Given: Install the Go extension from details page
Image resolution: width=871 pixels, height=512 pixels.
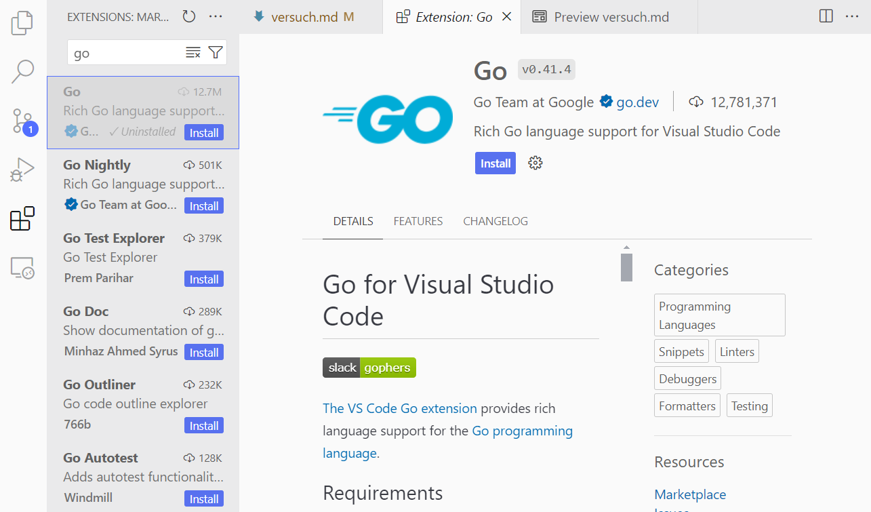Looking at the screenshot, I should (x=495, y=163).
